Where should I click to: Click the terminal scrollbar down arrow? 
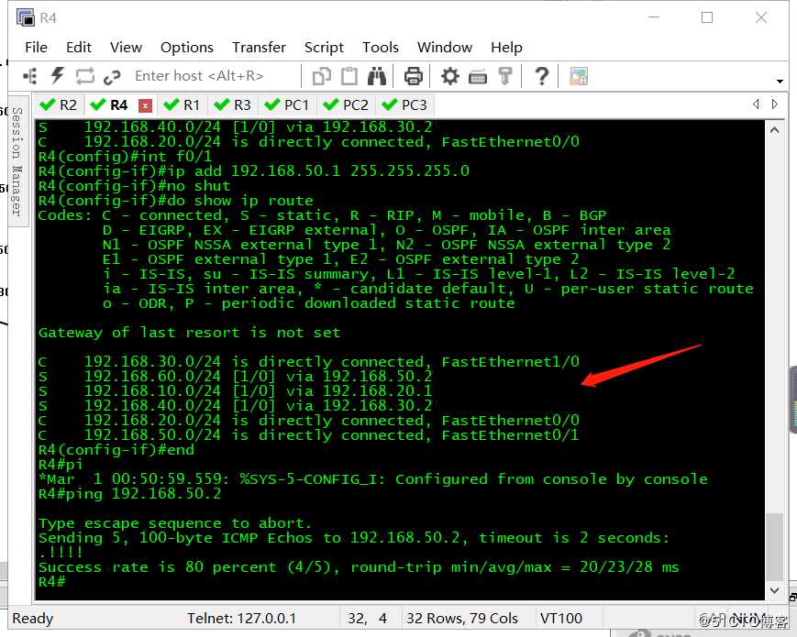point(774,590)
